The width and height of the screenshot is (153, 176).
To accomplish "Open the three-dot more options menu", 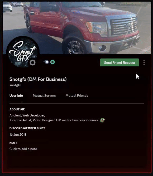I will coord(144,62).
